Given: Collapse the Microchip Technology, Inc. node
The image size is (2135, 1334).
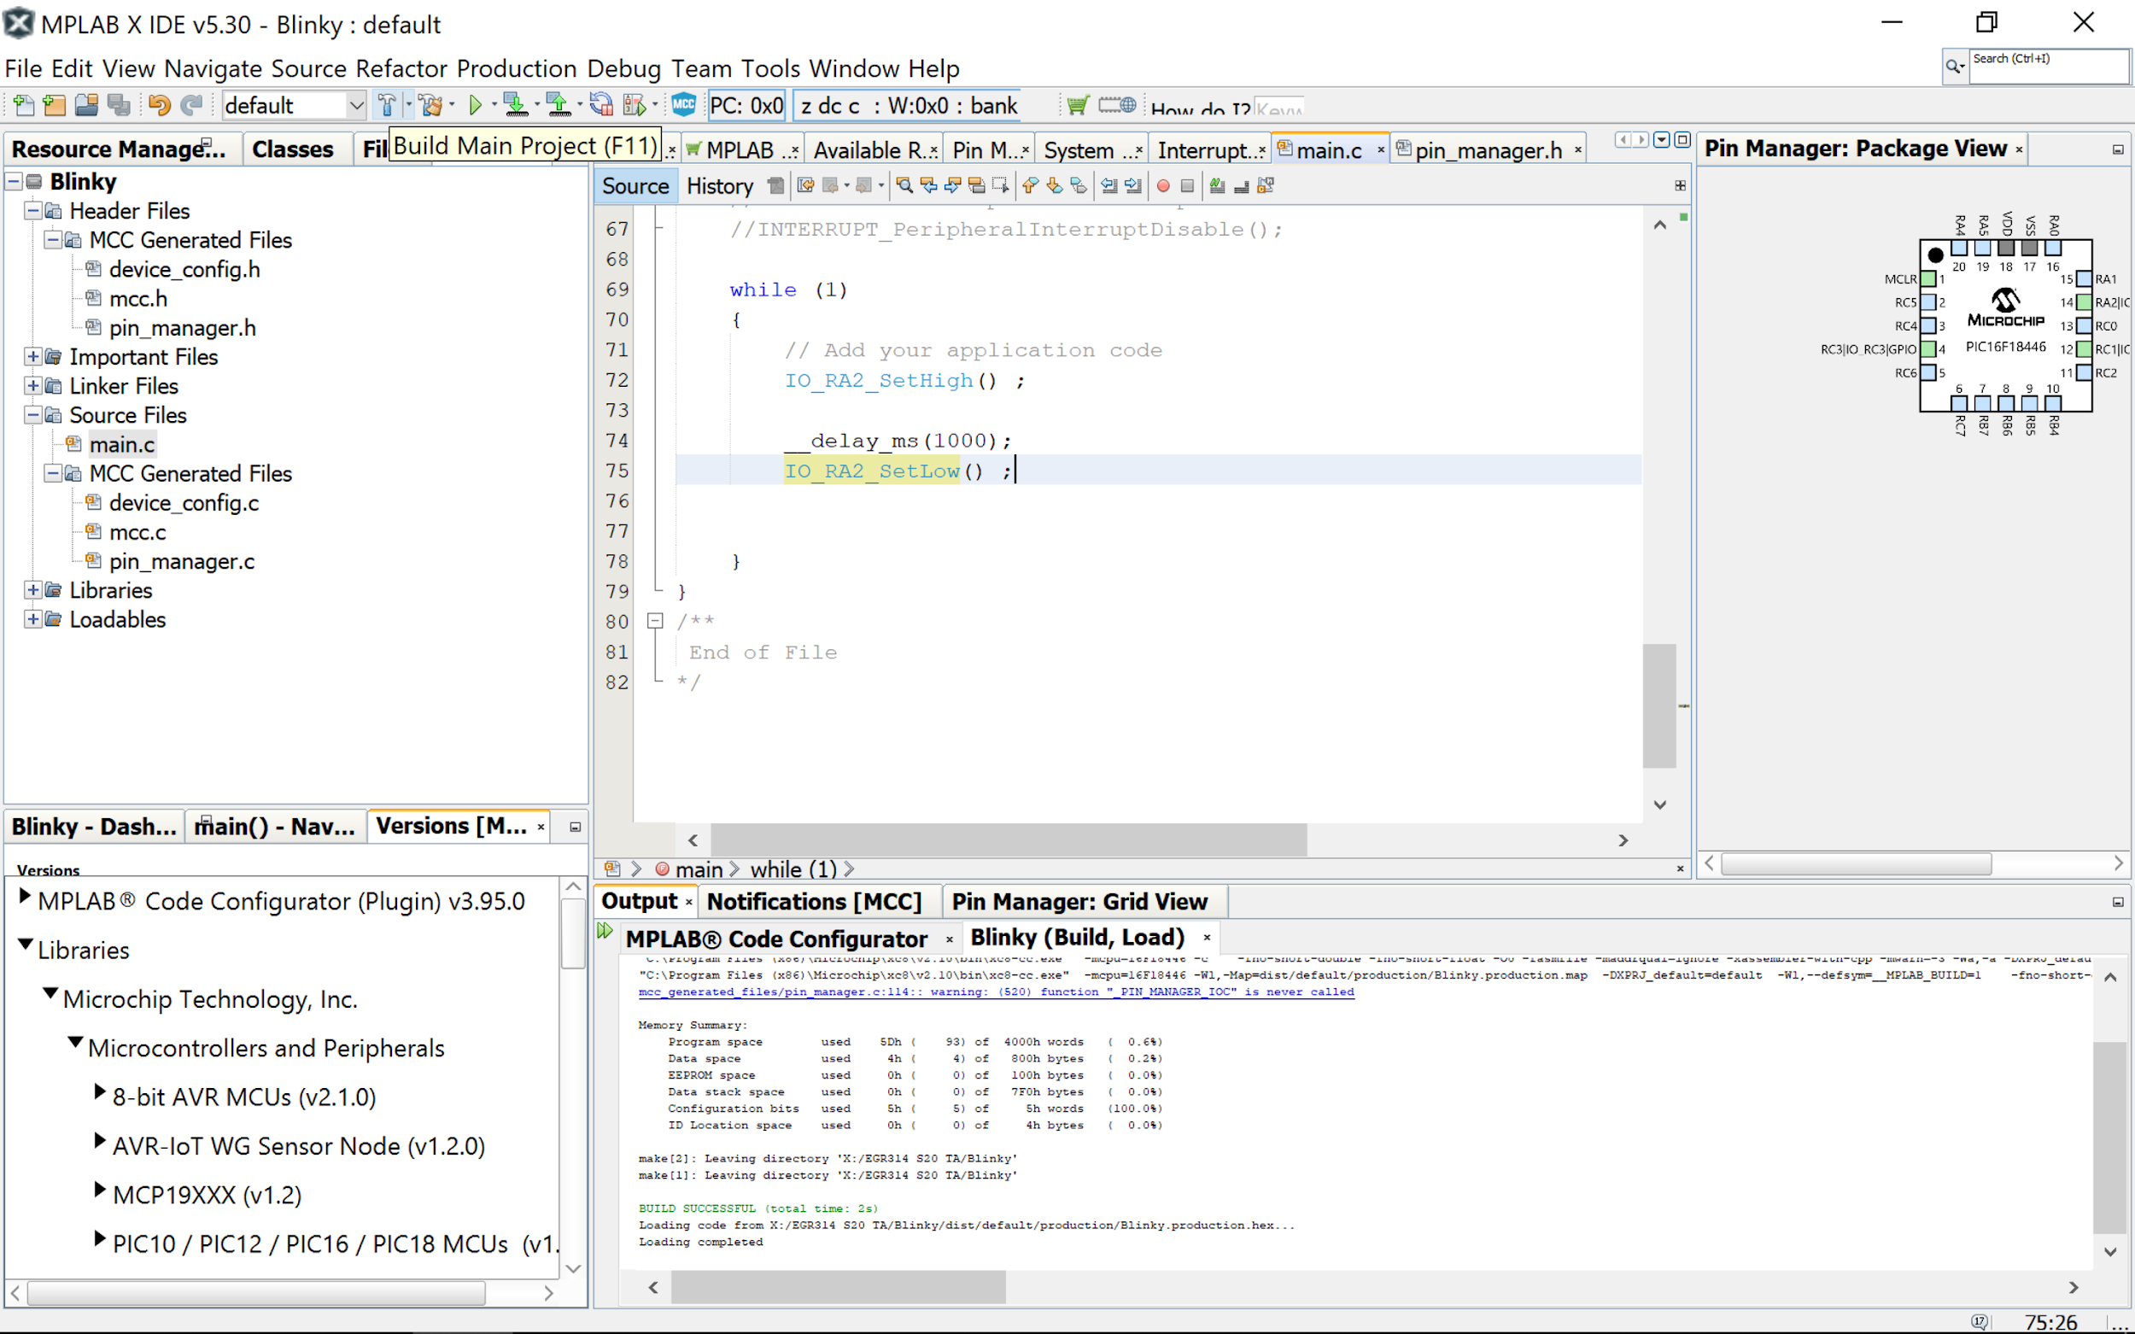Looking at the screenshot, I should 51,995.
